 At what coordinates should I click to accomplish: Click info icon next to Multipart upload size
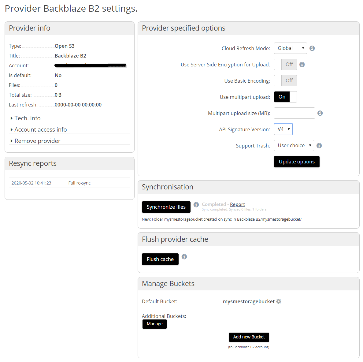320,113
